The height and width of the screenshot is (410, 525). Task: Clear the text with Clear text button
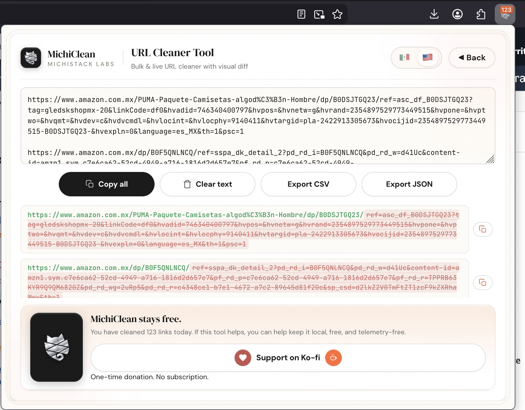(x=208, y=184)
